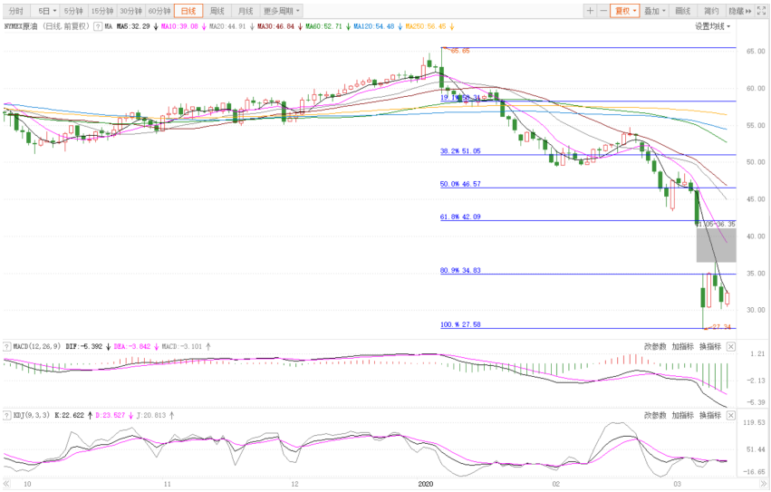Click the 02 month marker on axis

pos(555,484)
